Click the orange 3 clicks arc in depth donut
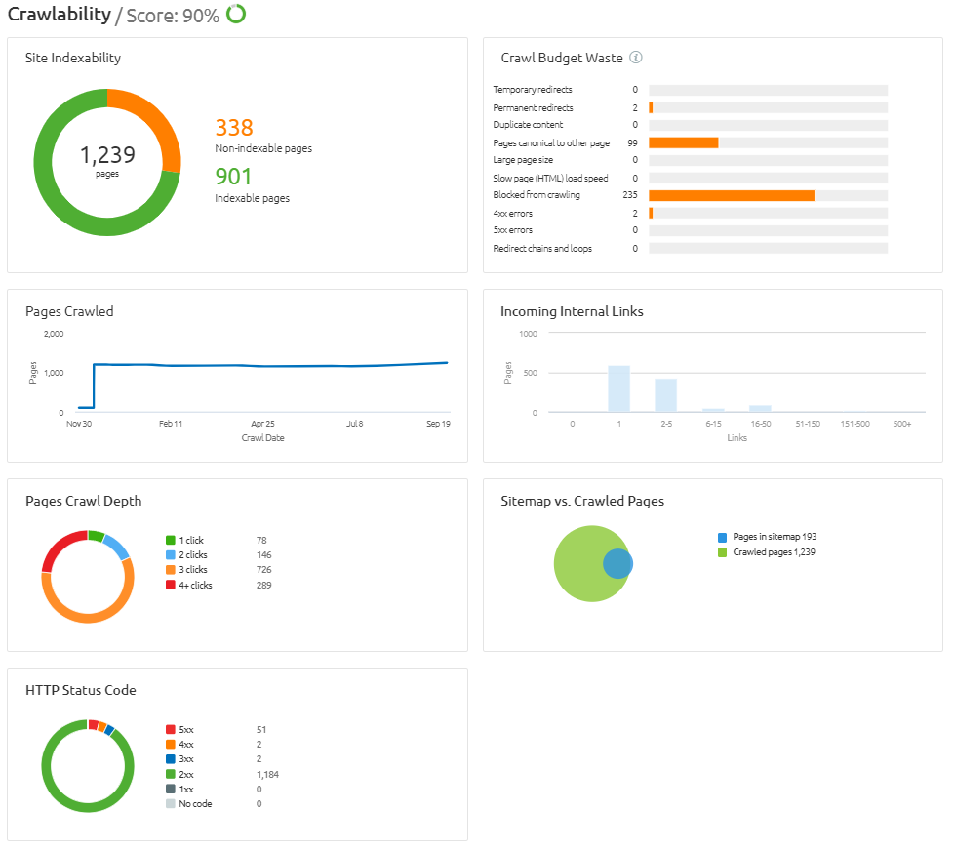 pos(88,619)
